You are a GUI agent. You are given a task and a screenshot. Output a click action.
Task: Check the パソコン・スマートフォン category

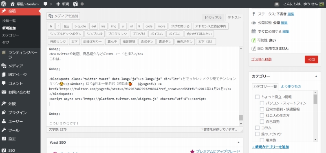click(262, 103)
